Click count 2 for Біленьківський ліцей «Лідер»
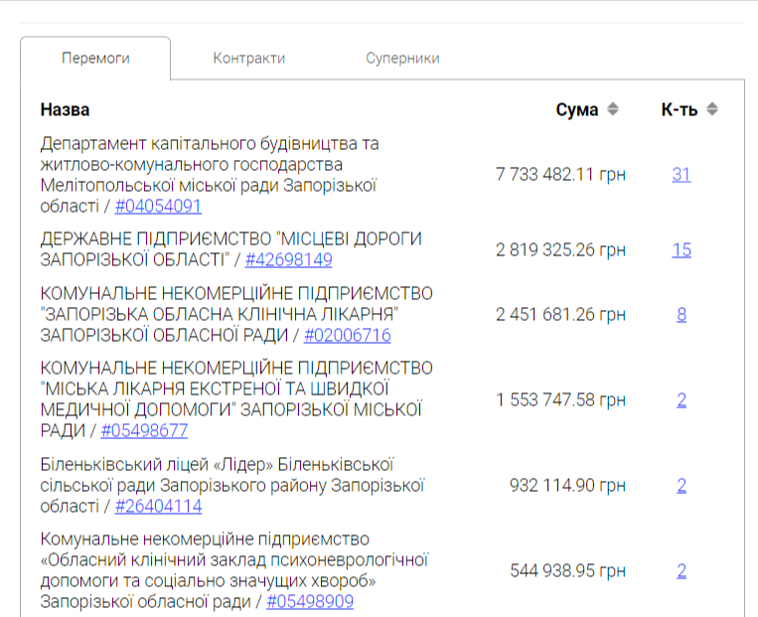Image resolution: width=758 pixels, height=617 pixels. [682, 486]
